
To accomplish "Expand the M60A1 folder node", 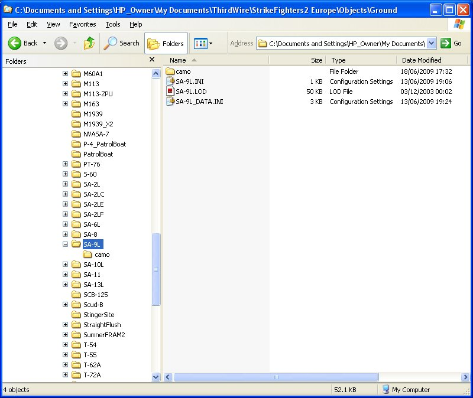I will (65, 73).
